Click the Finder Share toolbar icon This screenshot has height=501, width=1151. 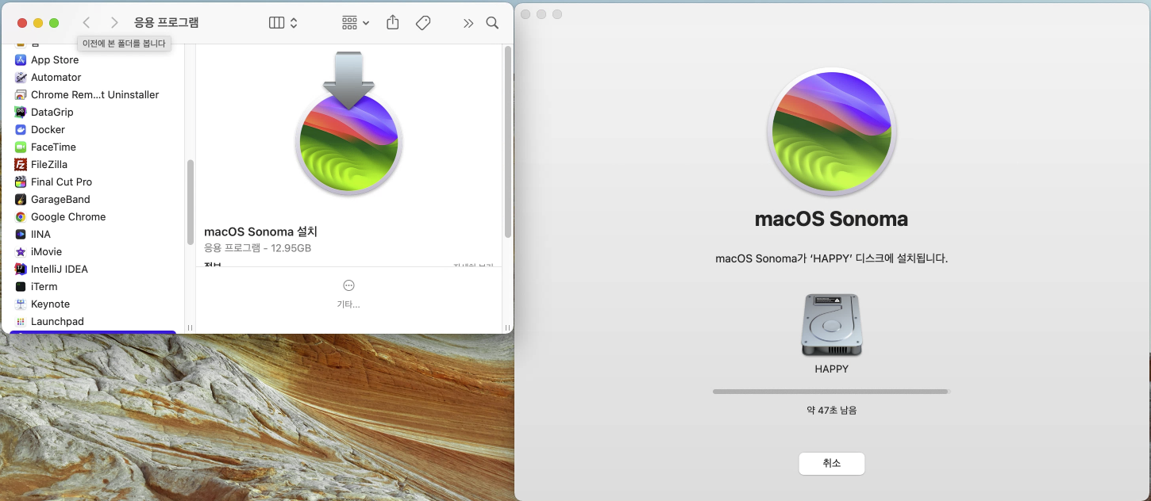[x=392, y=23]
